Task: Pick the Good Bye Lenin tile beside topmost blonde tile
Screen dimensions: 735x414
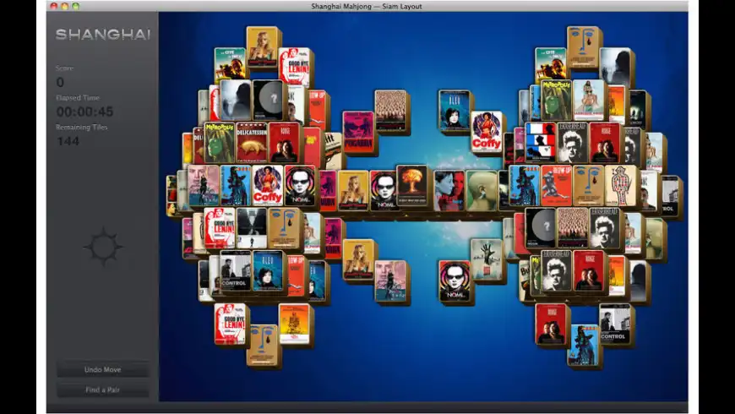Action: coord(294,68)
